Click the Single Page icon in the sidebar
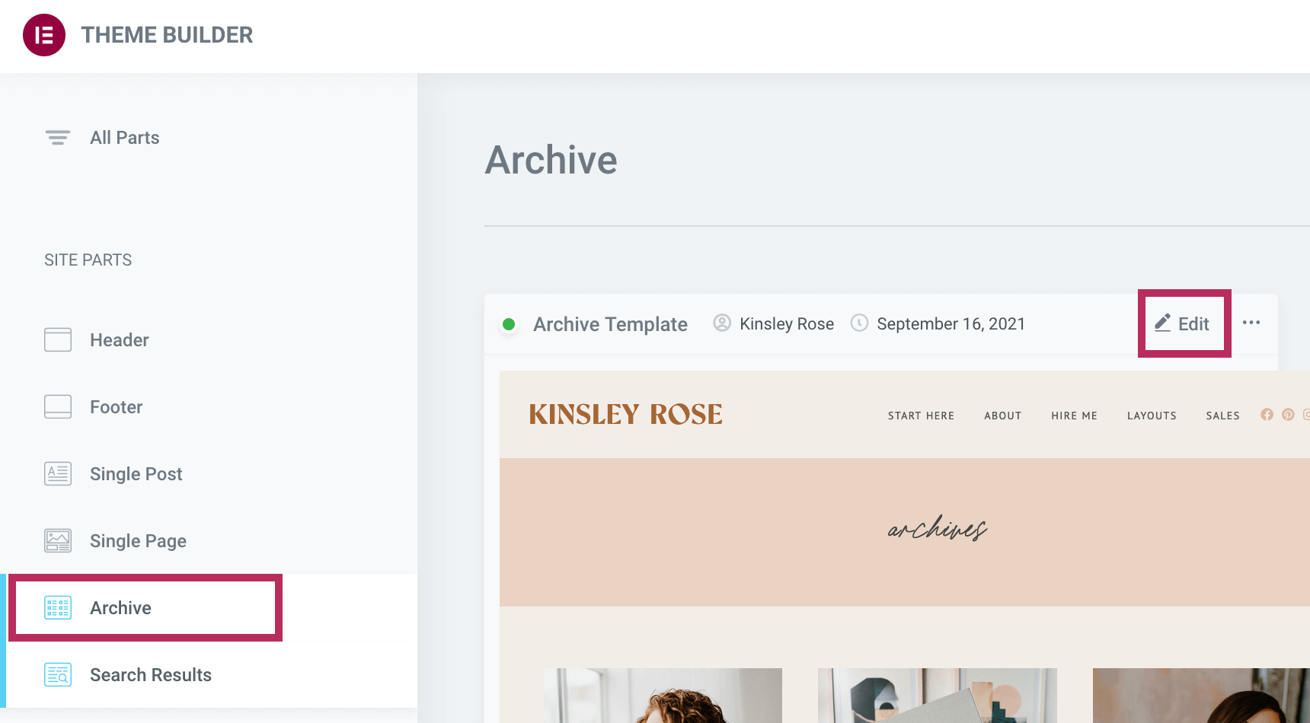The image size is (1310, 723). pos(57,540)
